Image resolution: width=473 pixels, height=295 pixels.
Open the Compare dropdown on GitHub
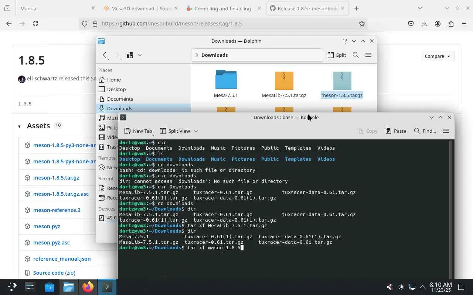coord(438,56)
